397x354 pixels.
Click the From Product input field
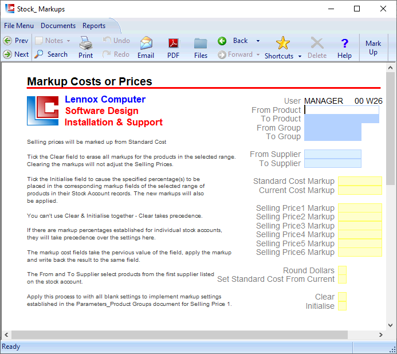(341, 110)
